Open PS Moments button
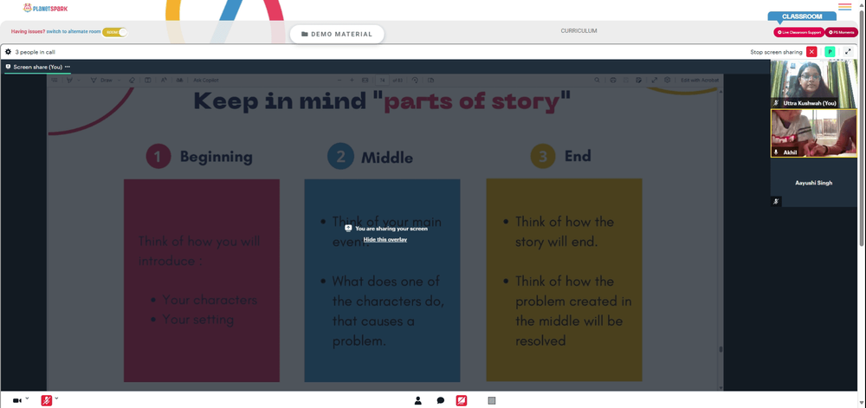This screenshot has width=866, height=408. [x=842, y=33]
